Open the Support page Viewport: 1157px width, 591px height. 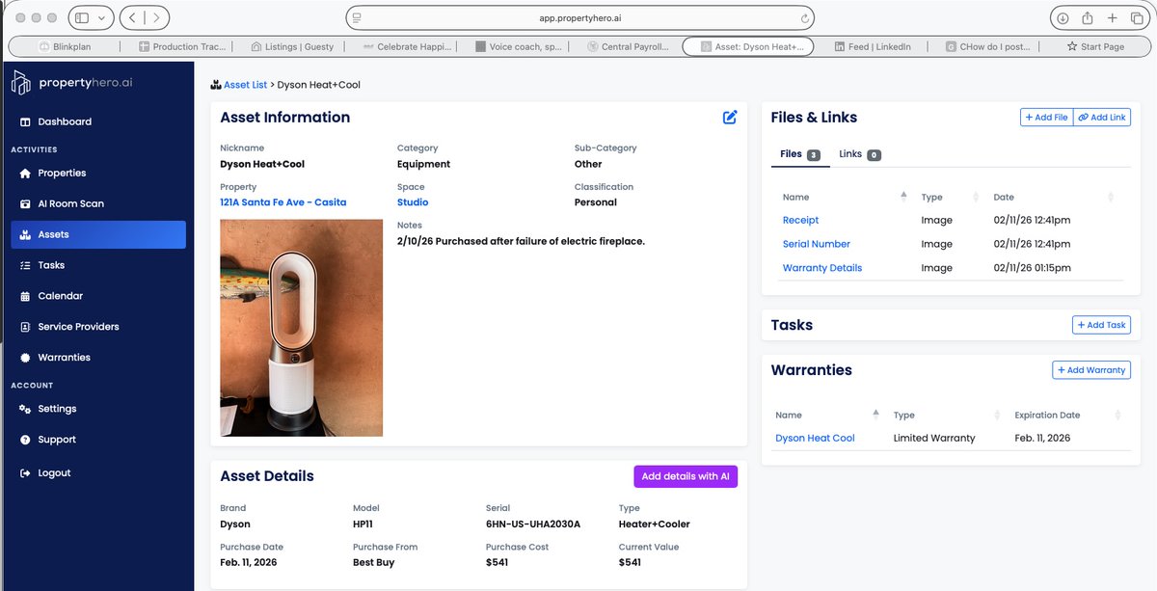pos(57,440)
